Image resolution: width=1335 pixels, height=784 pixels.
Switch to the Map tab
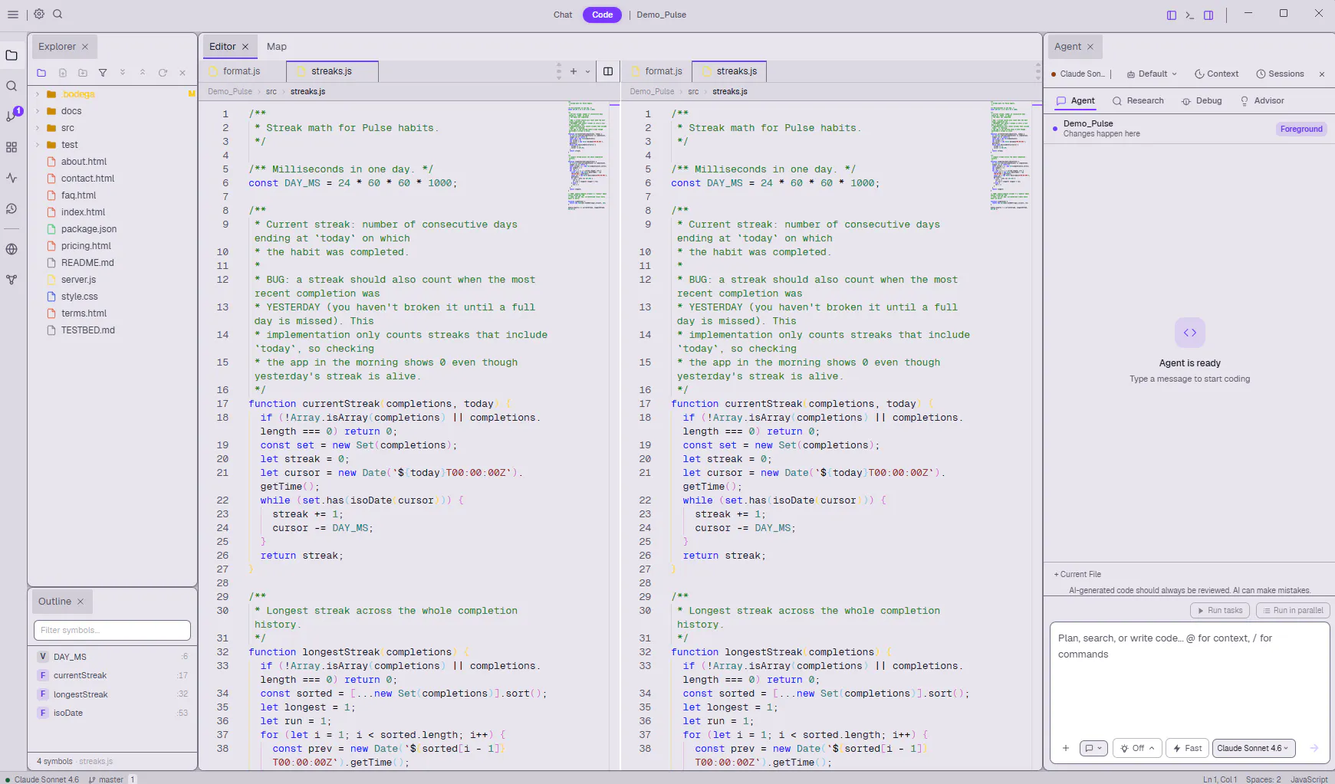pos(277,47)
